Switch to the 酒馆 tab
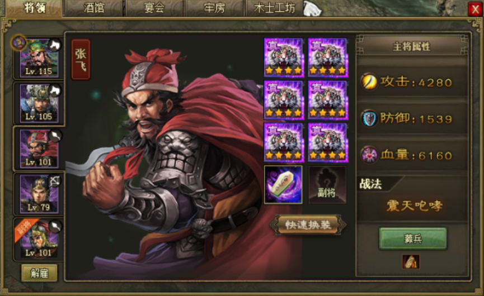Screen dimensions: 484x296 94,8
